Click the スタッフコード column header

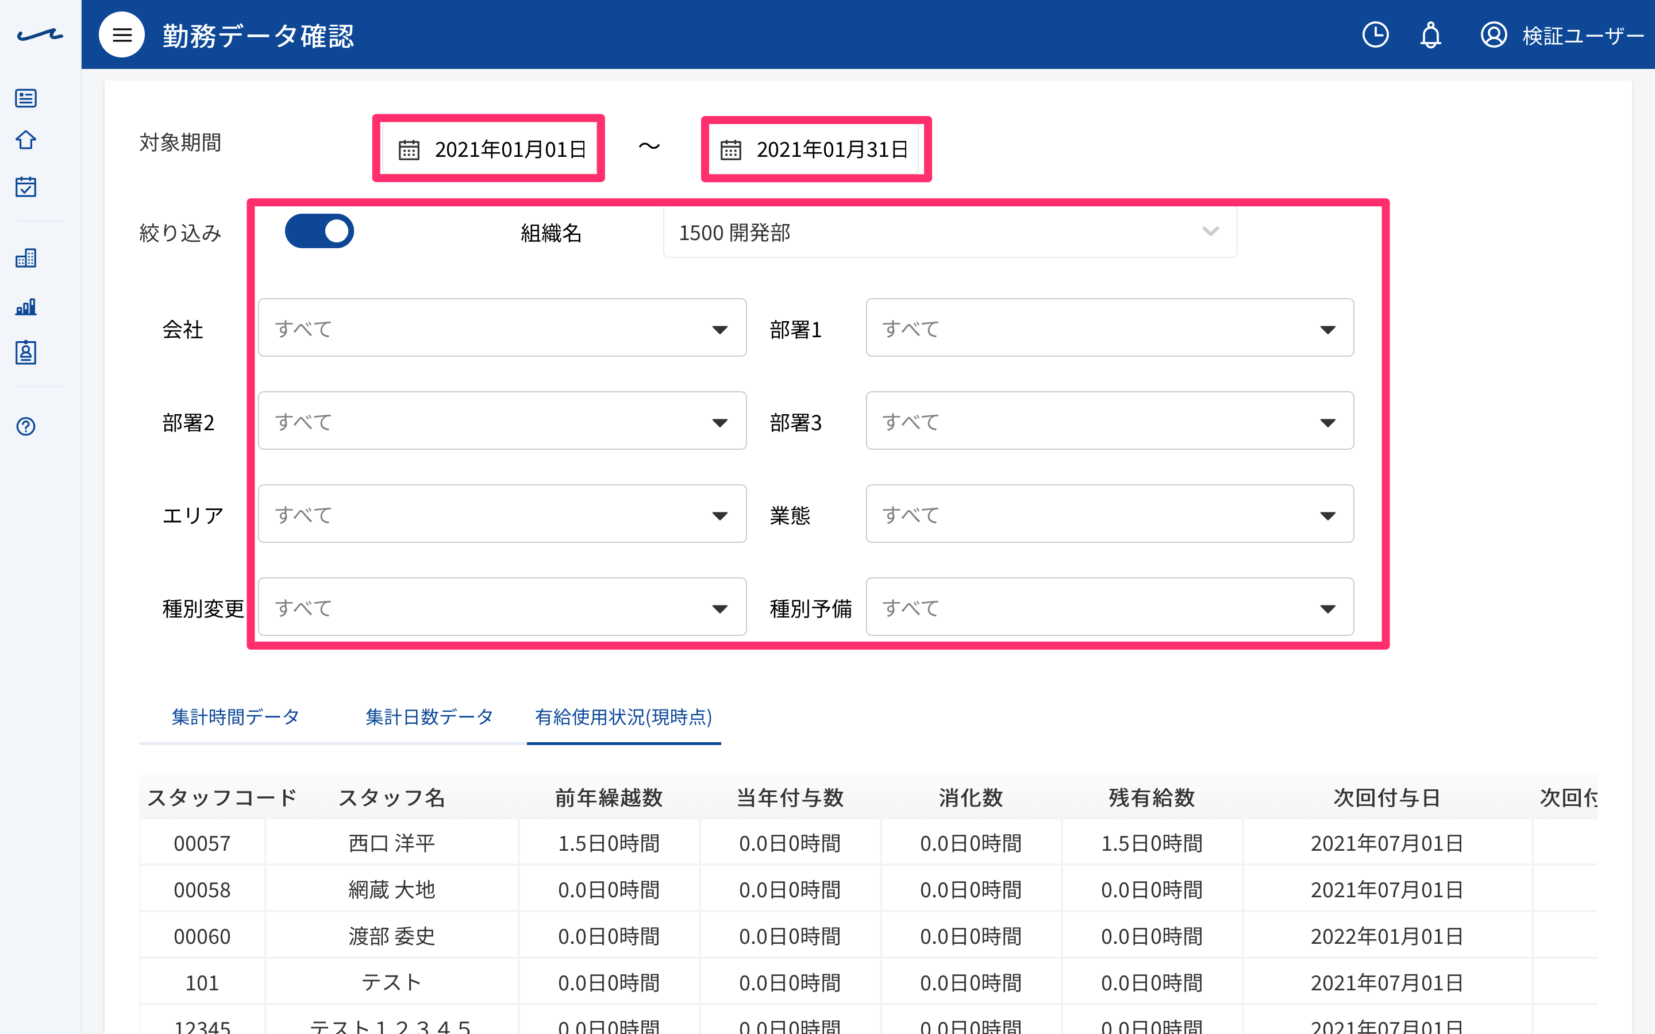coord(222,797)
